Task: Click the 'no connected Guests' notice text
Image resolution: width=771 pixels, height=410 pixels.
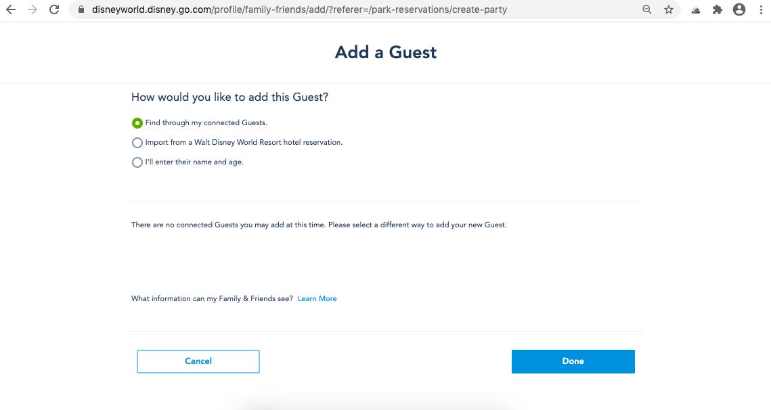Action: pos(319,225)
